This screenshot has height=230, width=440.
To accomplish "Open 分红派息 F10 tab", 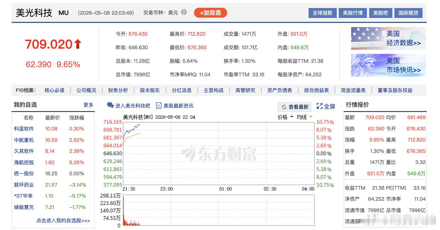I will coord(182,90).
